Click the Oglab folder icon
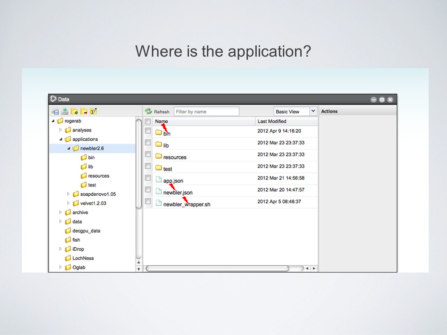This screenshot has width=447, height=335. [68, 268]
